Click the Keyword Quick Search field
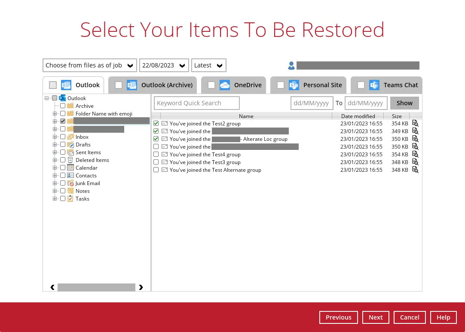This screenshot has height=332, width=465. [196, 103]
